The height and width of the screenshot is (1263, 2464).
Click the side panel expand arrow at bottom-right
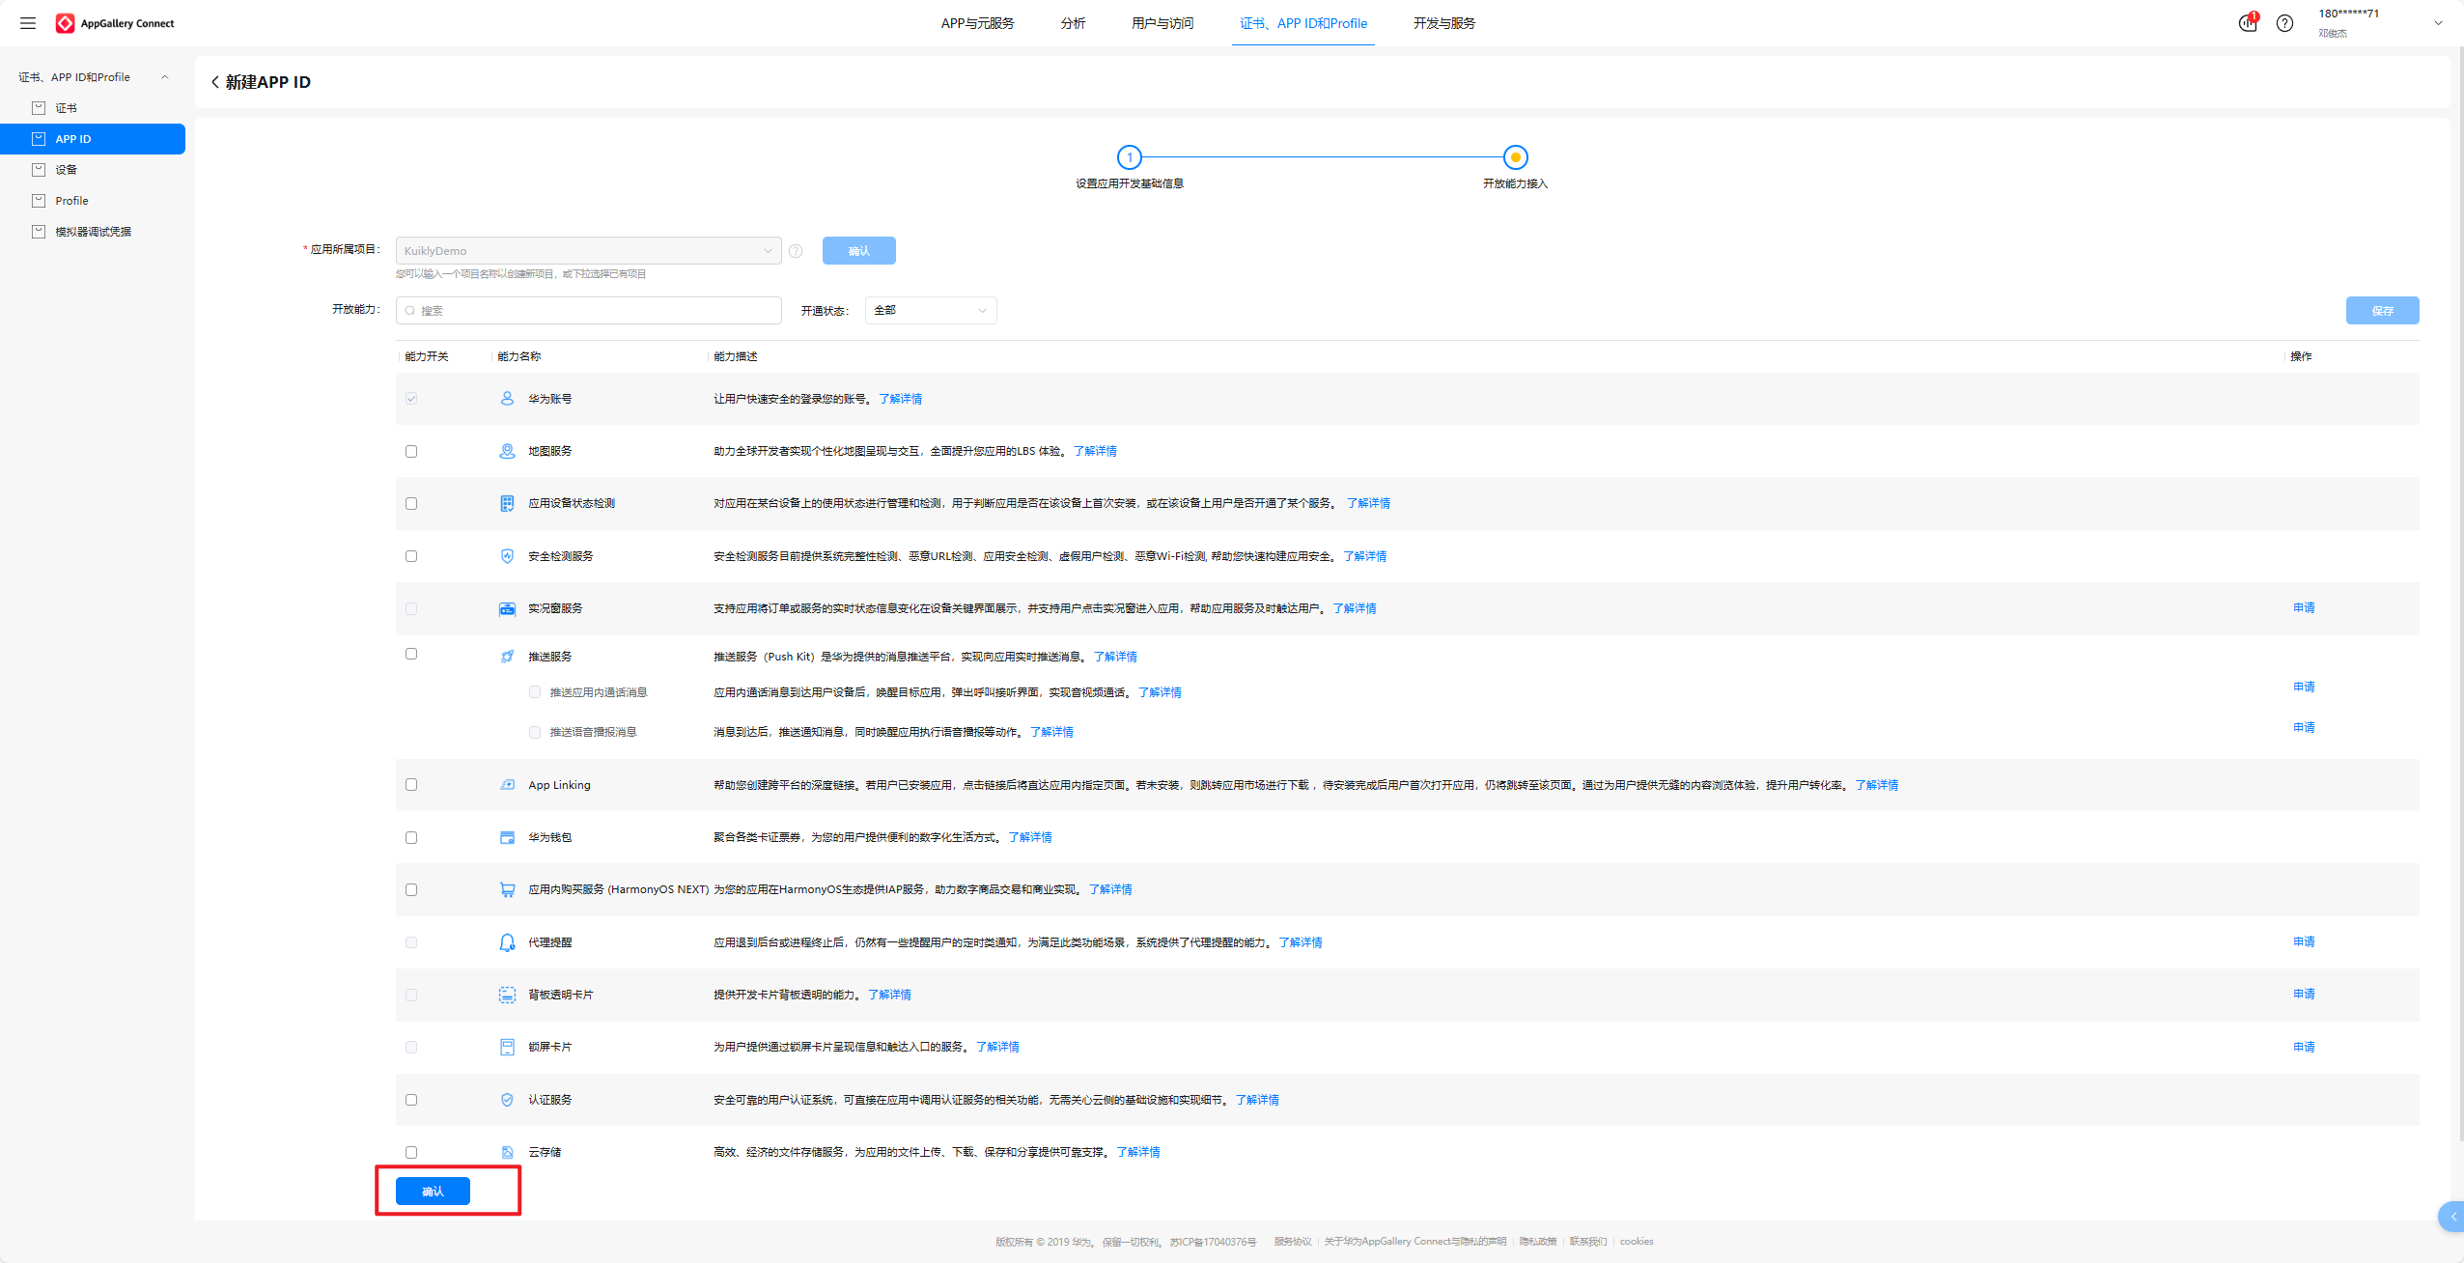2452,1217
